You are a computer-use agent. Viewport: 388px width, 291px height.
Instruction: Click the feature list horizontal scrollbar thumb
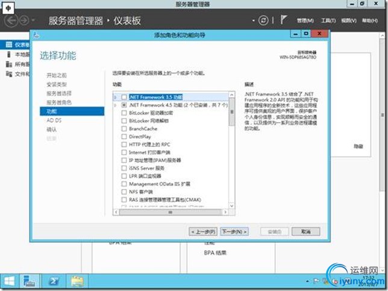click(x=171, y=212)
